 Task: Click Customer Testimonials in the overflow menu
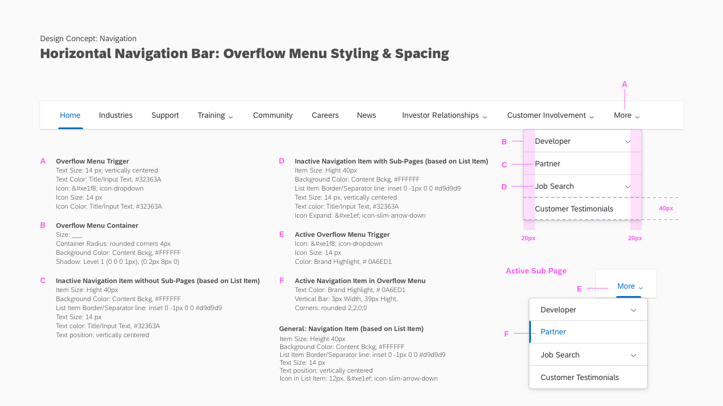[574, 209]
